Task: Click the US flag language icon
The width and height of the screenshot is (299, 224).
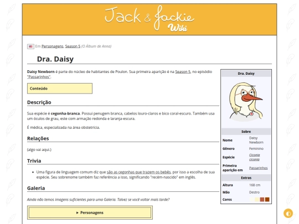Action: 30,46
